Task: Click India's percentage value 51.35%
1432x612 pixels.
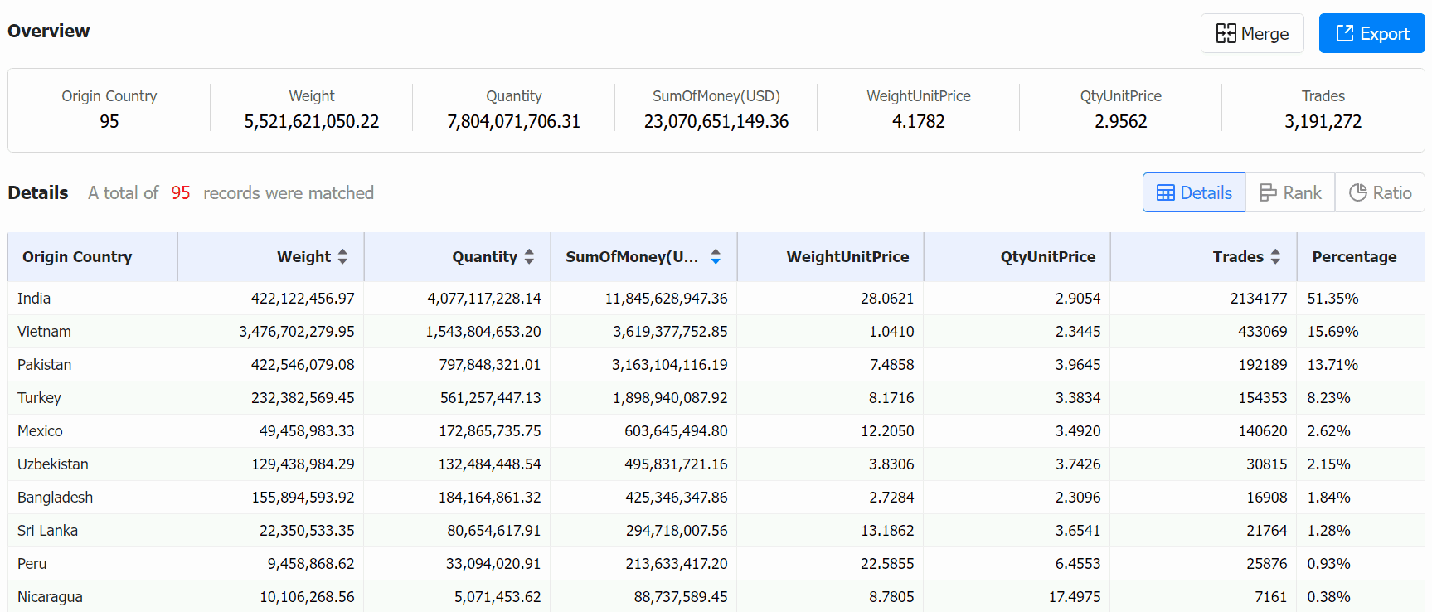Action: pyautogui.click(x=1332, y=299)
